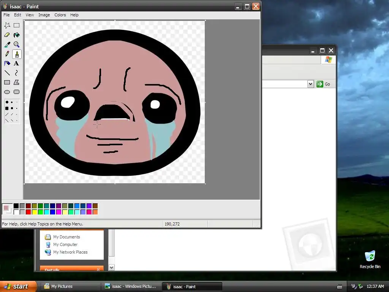Choose the Rounded Rectangle tool
This screenshot has width=389, height=292.
pos(17,92)
